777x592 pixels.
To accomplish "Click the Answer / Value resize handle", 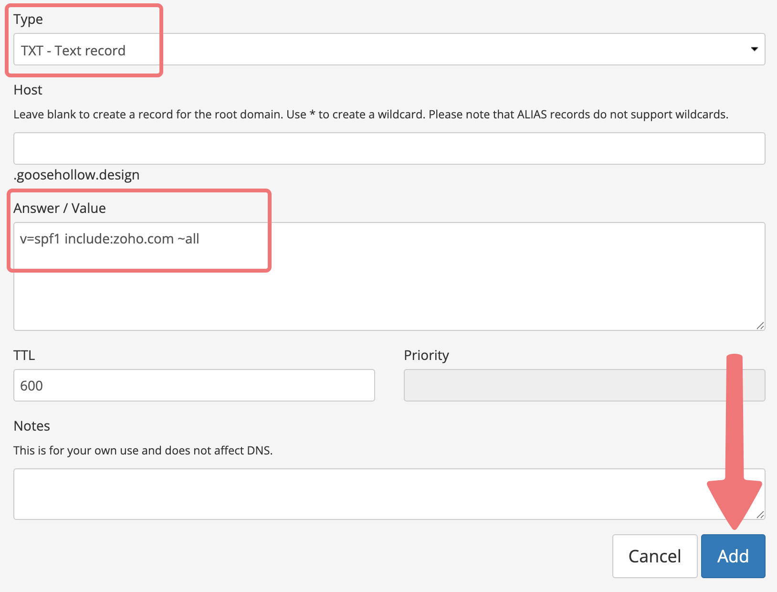I will pos(760,326).
